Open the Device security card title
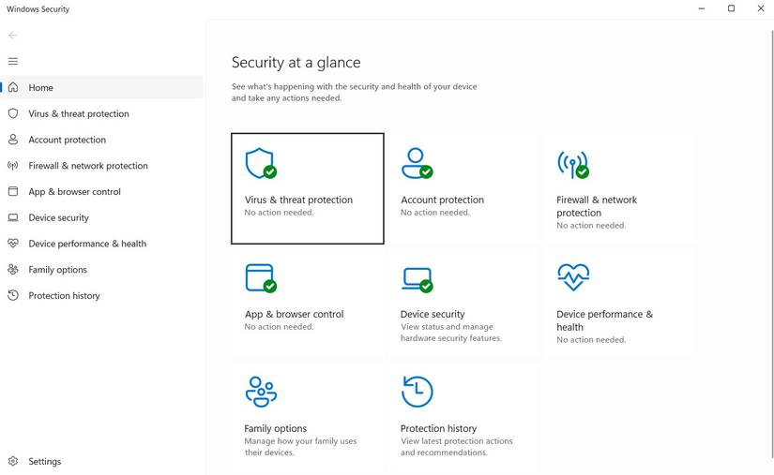Viewport: 774px width, 475px height. point(433,314)
